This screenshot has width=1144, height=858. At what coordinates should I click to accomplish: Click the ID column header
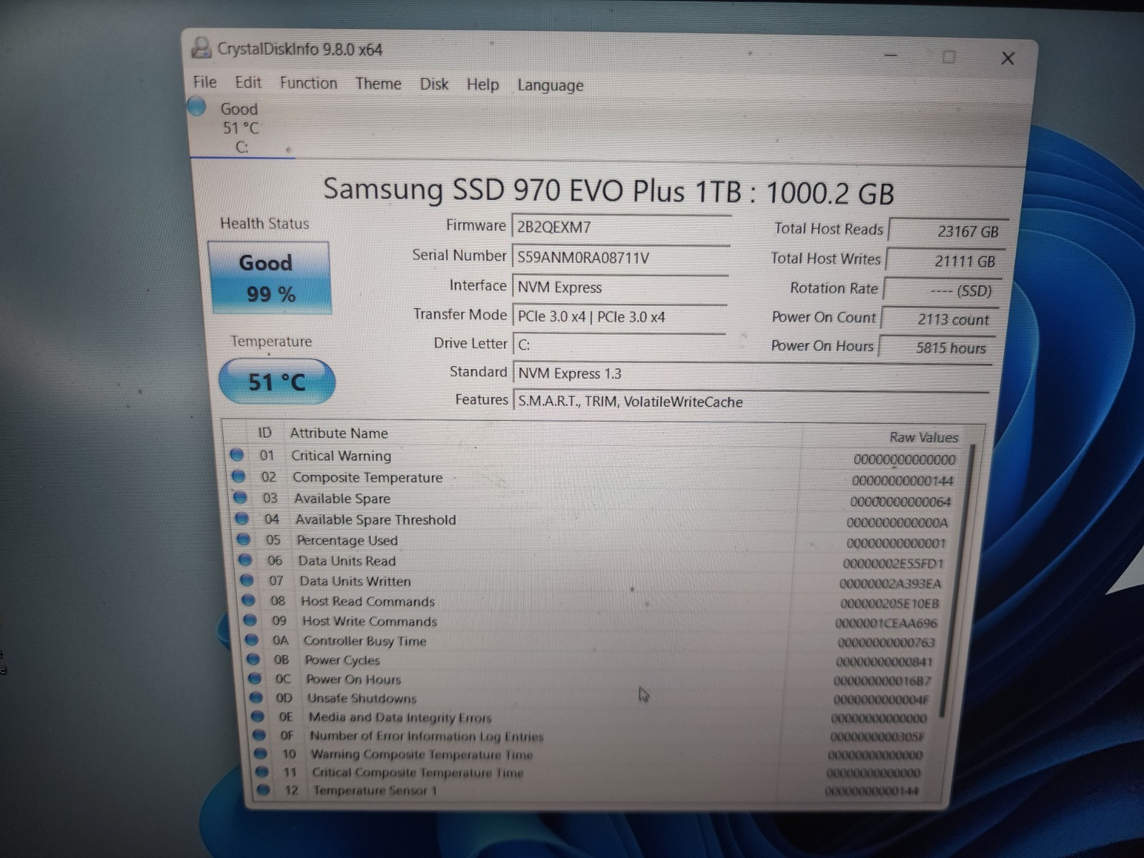(x=265, y=433)
